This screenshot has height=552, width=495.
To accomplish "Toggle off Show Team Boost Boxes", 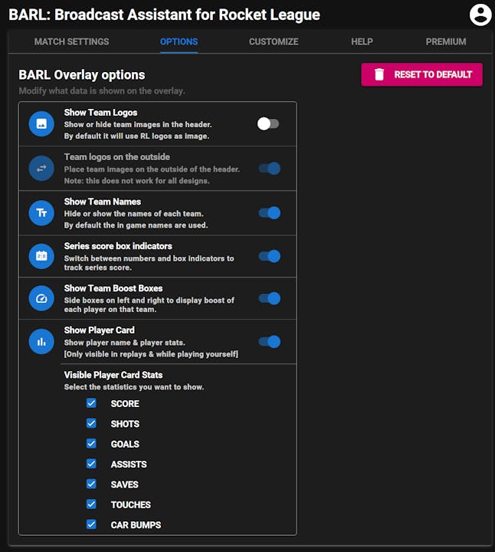I will [x=269, y=298].
